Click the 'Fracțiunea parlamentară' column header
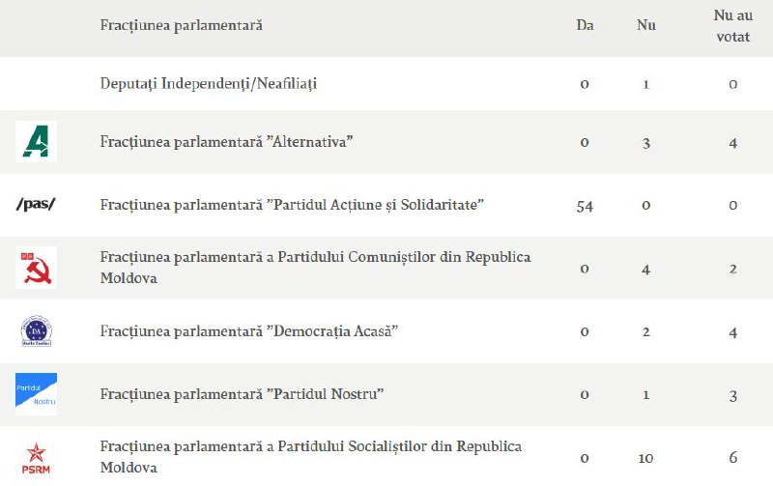Image resolution: width=773 pixels, height=486 pixels. [x=181, y=25]
